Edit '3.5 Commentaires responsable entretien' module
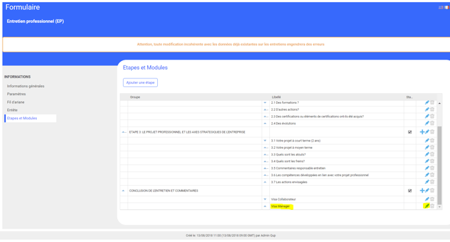 (x=427, y=168)
